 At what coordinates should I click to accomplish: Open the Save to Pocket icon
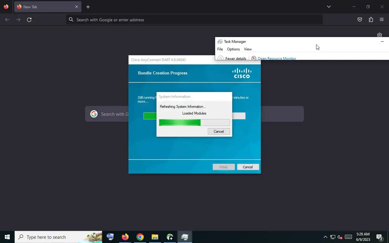click(360, 20)
